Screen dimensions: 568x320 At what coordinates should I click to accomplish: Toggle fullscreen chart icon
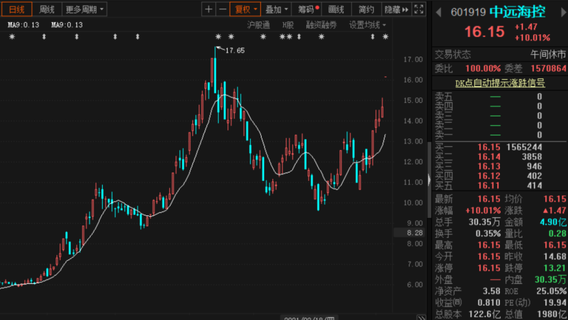[419, 9]
